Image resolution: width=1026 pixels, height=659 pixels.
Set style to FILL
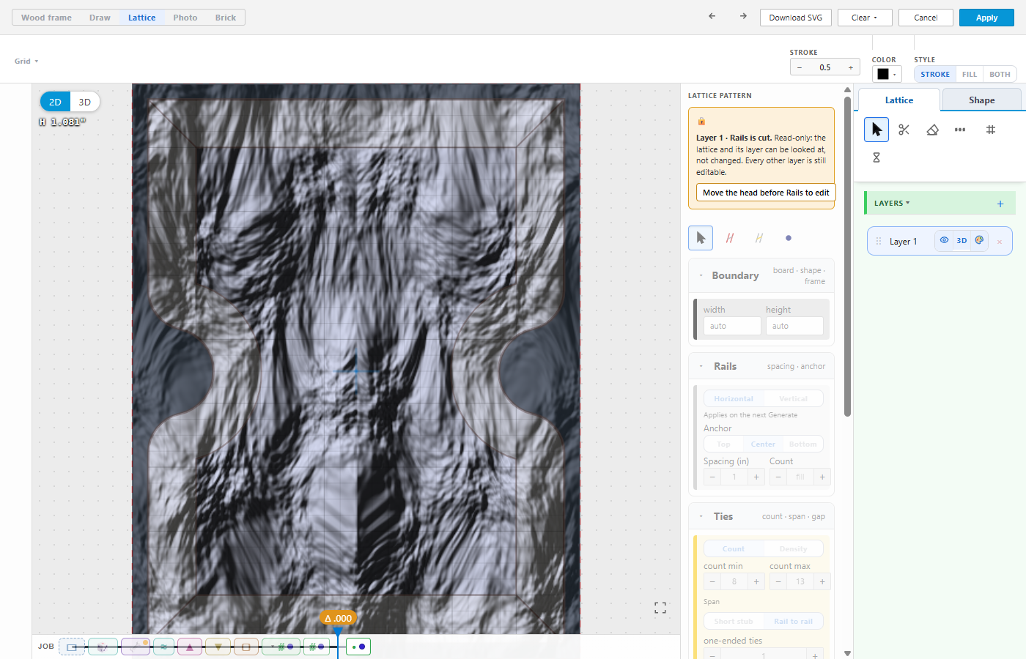point(970,74)
